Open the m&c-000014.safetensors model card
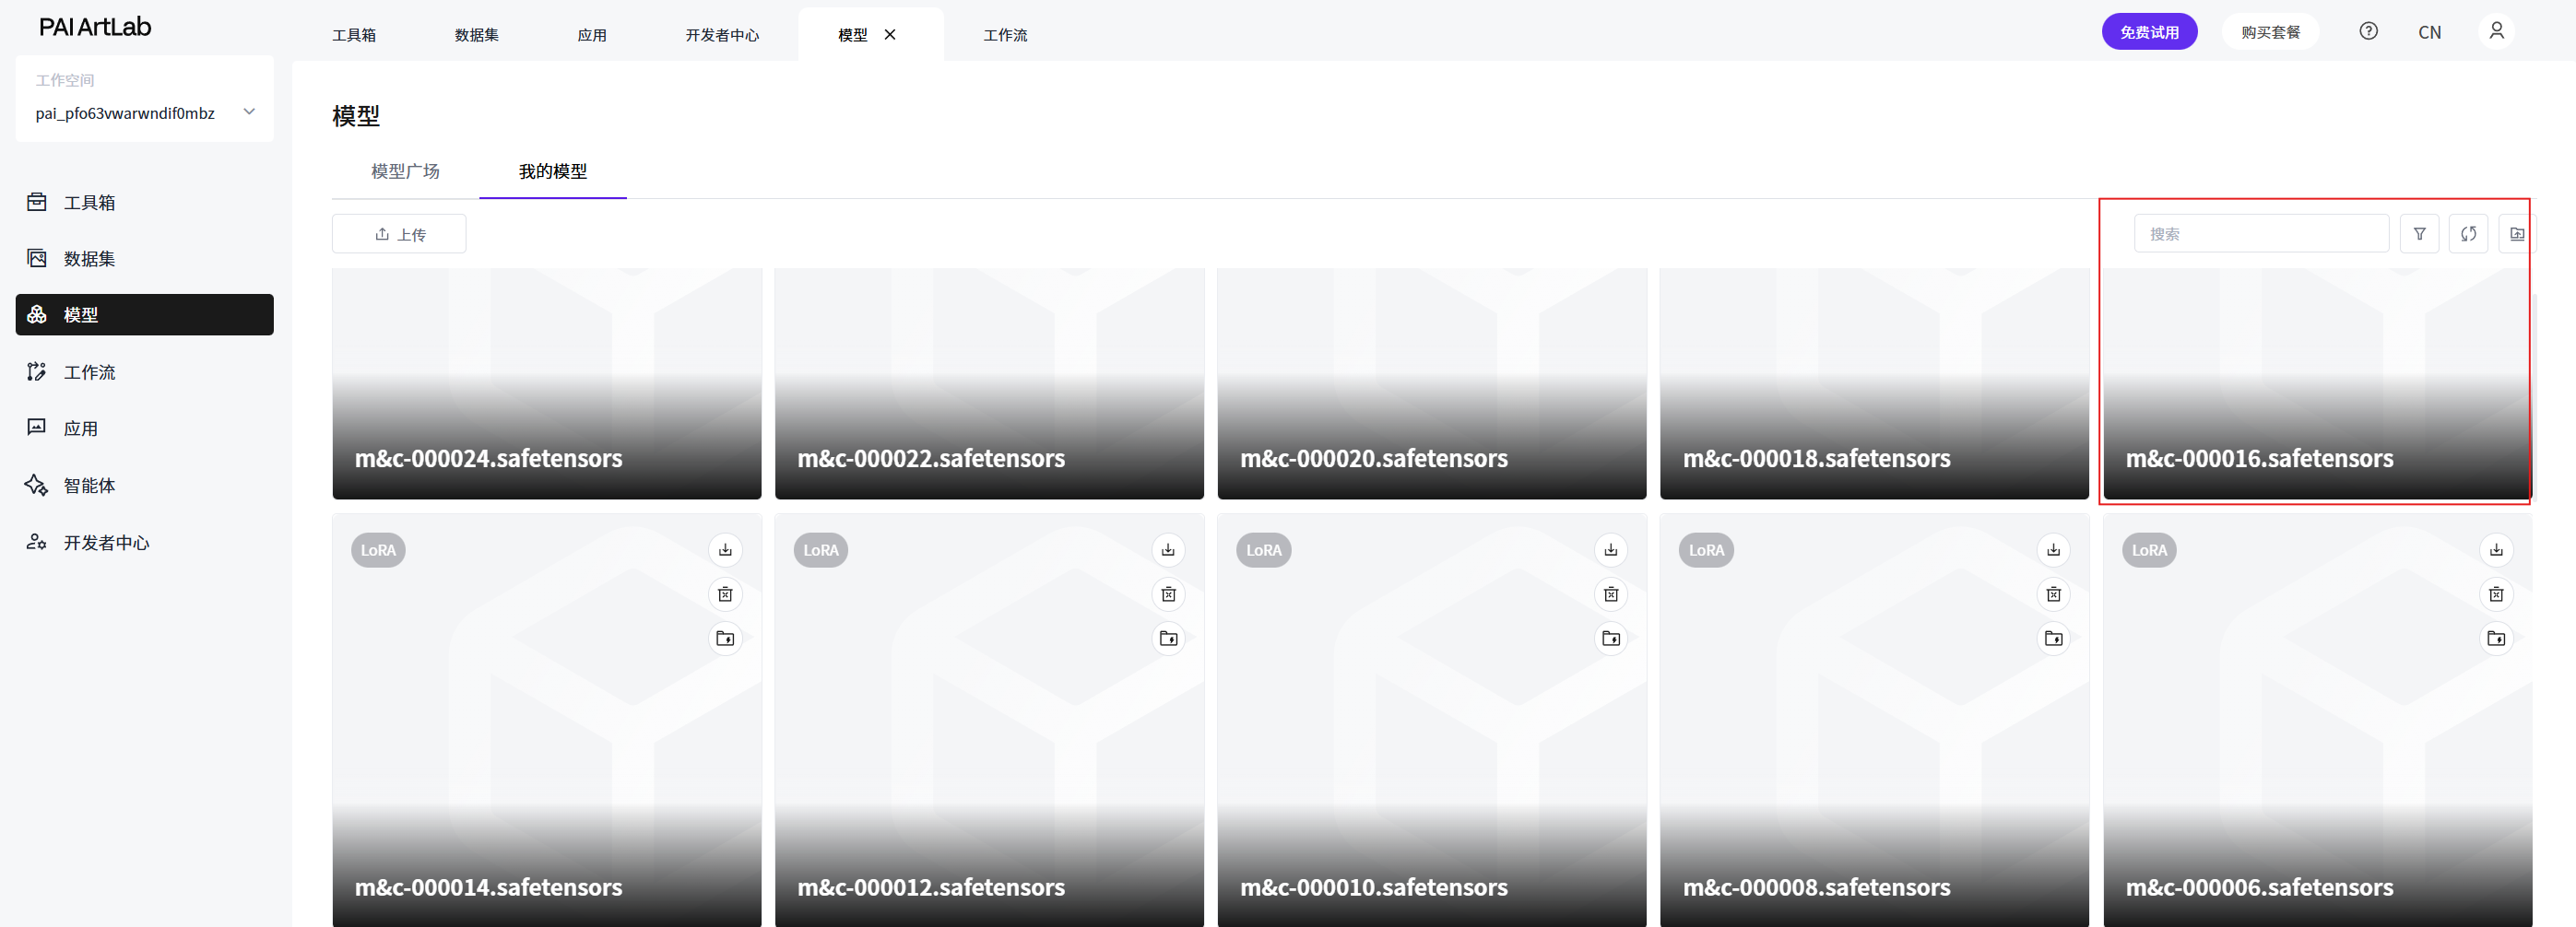2576x927 pixels. click(x=547, y=721)
